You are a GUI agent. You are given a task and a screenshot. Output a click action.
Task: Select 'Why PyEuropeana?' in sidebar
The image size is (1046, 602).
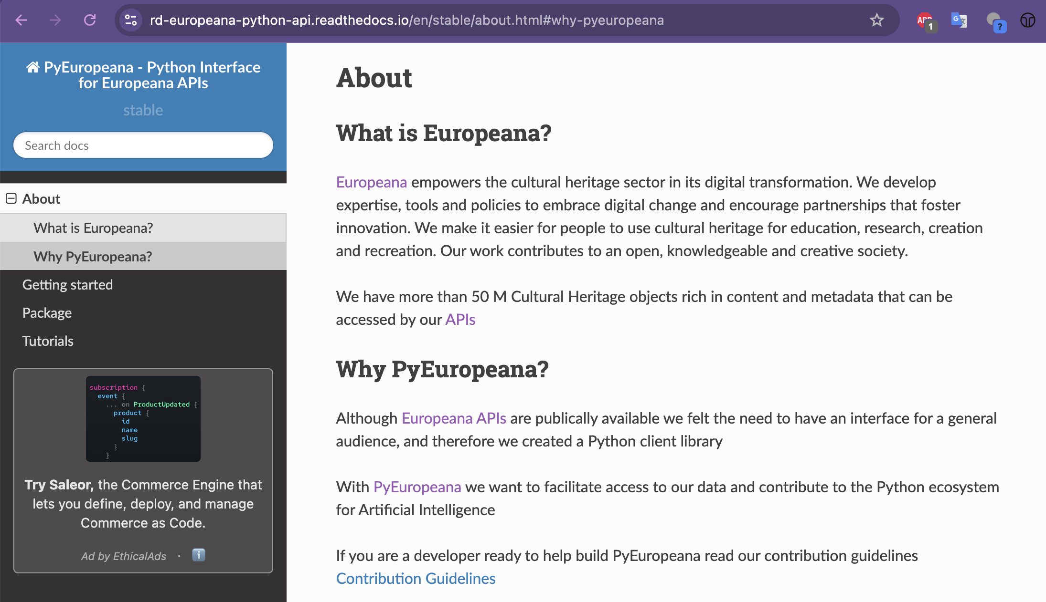pyautogui.click(x=93, y=257)
